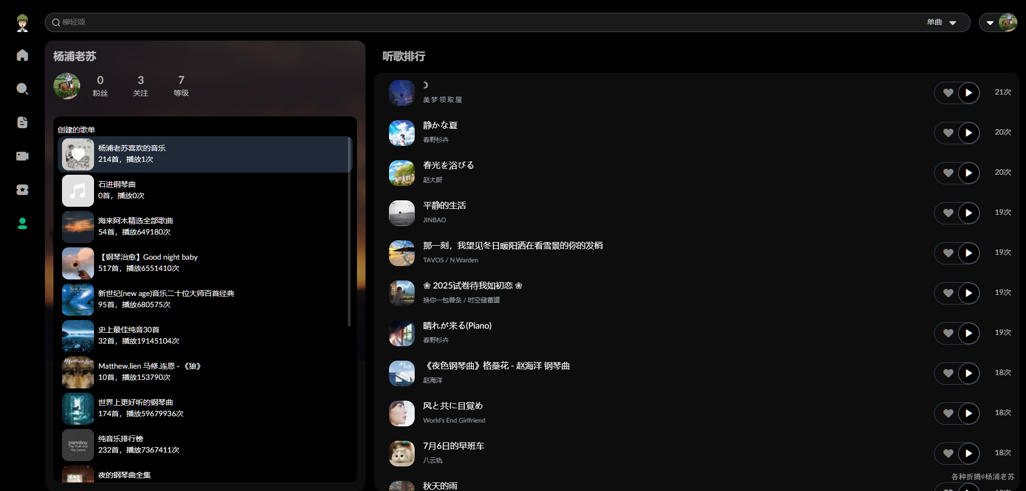This screenshot has height=491, width=1026.
Task: Open the radio icon in sidebar
Action: click(22, 190)
